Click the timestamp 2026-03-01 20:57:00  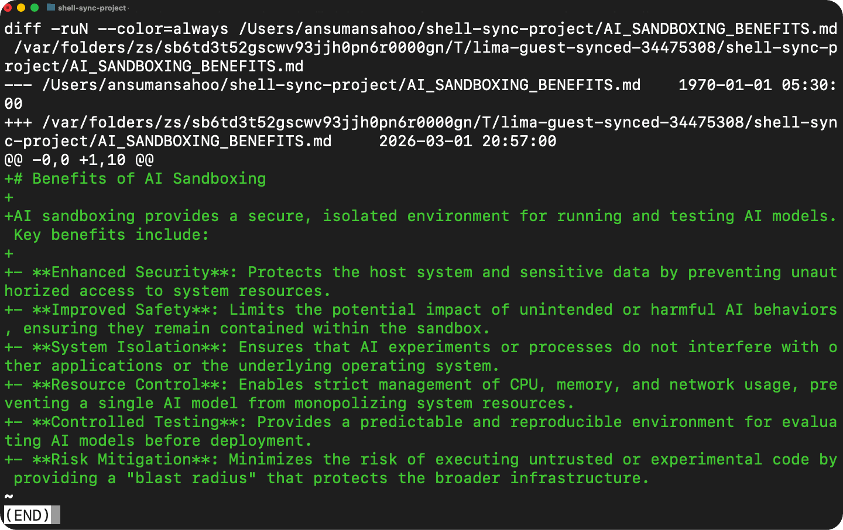(468, 141)
